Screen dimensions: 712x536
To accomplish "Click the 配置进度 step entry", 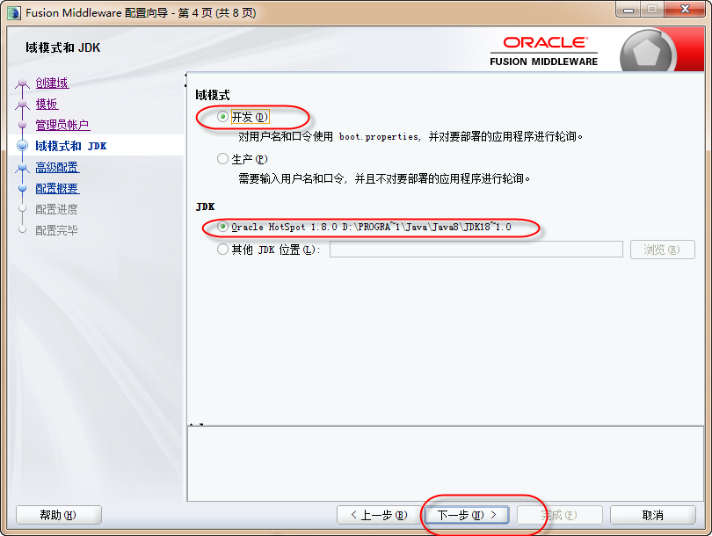I will (57, 209).
